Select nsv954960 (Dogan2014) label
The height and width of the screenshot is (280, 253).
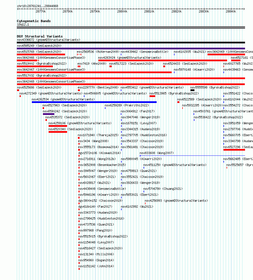pos(96,260)
